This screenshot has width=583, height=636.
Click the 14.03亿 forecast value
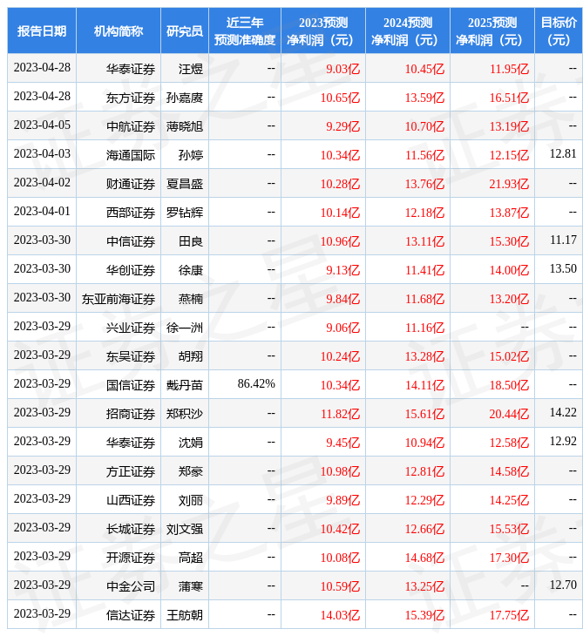tap(340, 615)
